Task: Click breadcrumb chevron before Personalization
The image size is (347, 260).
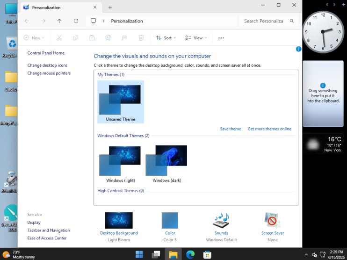Action: pyautogui.click(x=103, y=21)
